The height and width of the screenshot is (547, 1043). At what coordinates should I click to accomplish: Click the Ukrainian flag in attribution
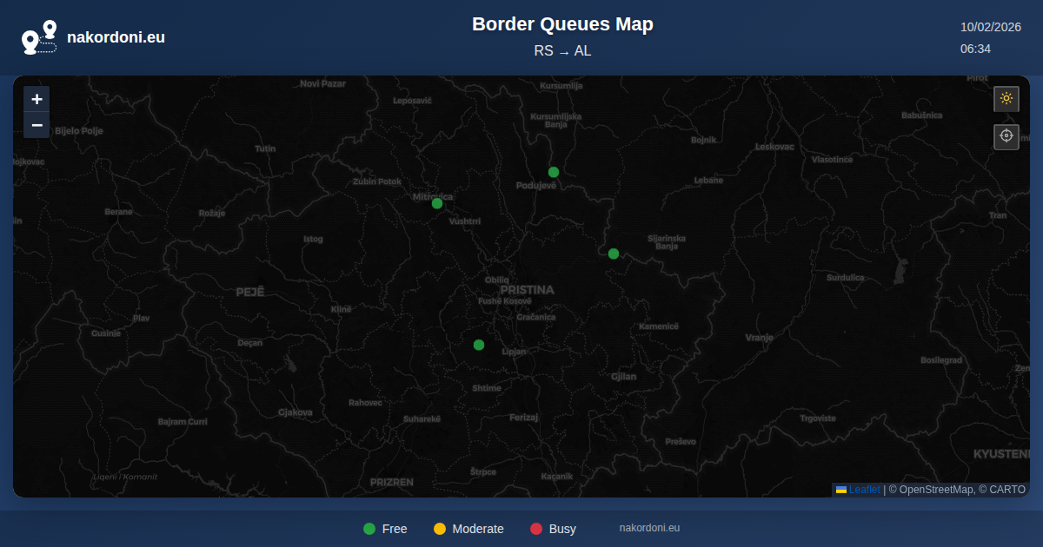841,490
